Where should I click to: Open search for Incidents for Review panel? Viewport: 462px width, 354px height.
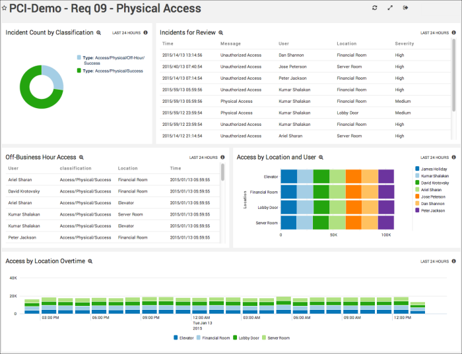pyautogui.click(x=221, y=32)
